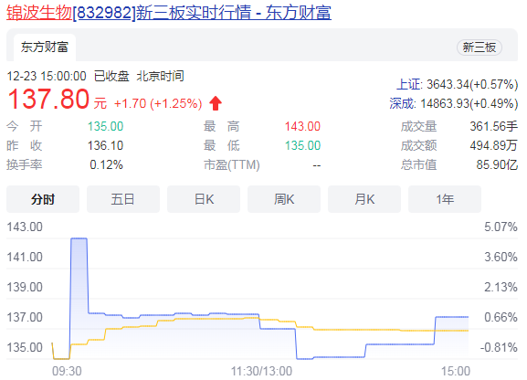Click the 总市值 value 85.90亿
Screen dimensions: 527x380
tap(497, 164)
